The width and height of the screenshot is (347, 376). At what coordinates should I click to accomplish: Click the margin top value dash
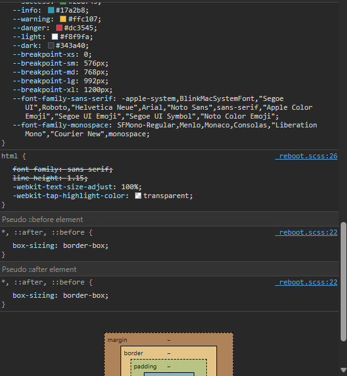pyautogui.click(x=169, y=340)
